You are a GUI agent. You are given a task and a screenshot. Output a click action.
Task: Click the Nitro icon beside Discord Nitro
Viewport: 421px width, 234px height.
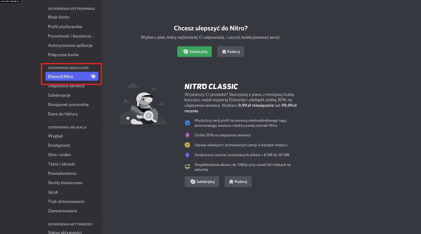pos(93,76)
